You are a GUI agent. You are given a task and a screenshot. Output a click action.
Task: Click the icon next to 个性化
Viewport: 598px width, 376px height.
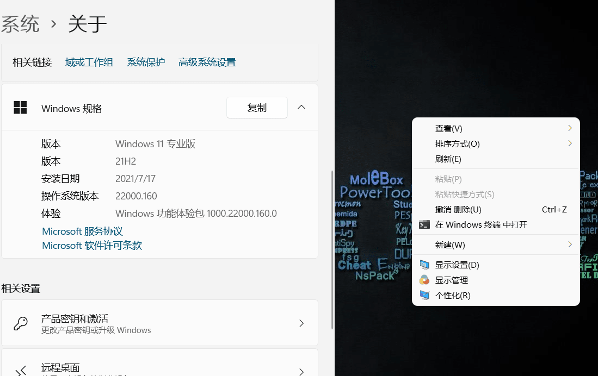tap(424, 296)
